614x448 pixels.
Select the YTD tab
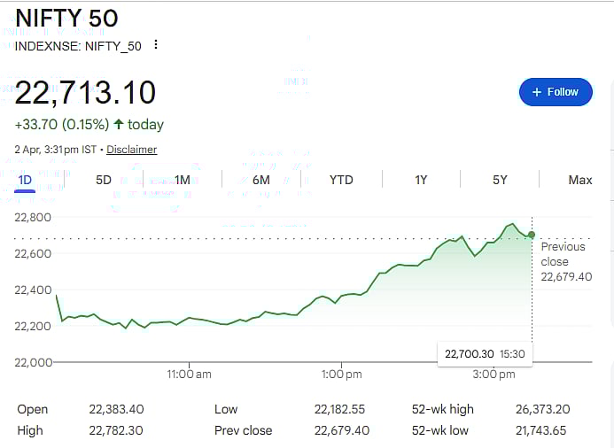pyautogui.click(x=341, y=180)
